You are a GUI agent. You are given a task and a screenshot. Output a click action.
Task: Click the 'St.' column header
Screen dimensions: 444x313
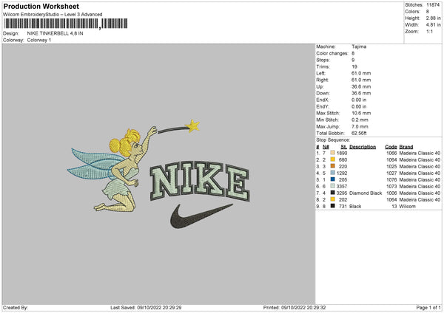point(344,147)
